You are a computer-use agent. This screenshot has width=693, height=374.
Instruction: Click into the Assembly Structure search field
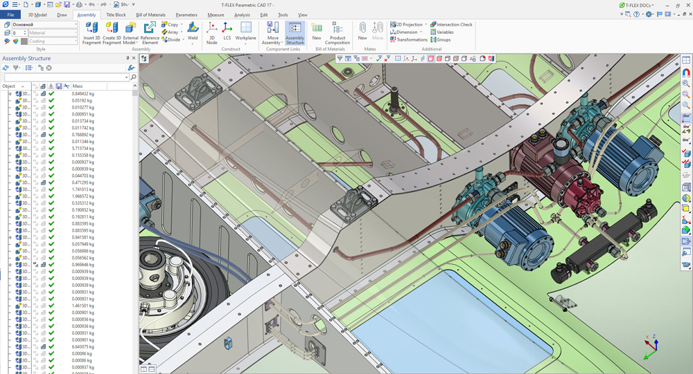click(x=67, y=77)
